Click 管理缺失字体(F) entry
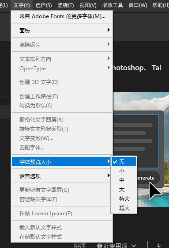 [62, 199]
